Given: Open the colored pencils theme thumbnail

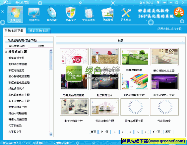Looking at the screenshot, I should coord(135,81).
